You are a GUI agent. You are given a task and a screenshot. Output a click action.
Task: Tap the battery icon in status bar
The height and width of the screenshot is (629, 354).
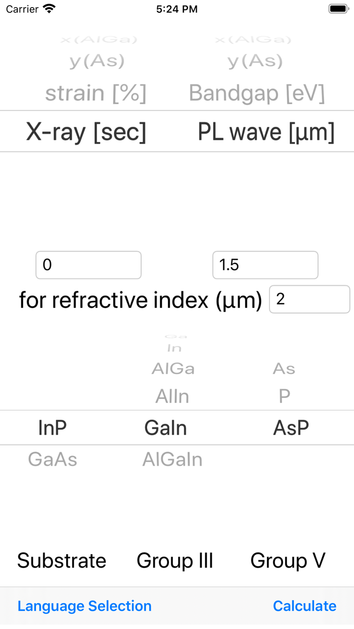pyautogui.click(x=338, y=9)
